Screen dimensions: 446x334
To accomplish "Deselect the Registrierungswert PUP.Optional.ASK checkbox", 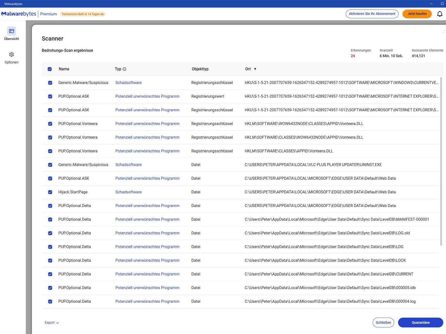I will point(50,96).
